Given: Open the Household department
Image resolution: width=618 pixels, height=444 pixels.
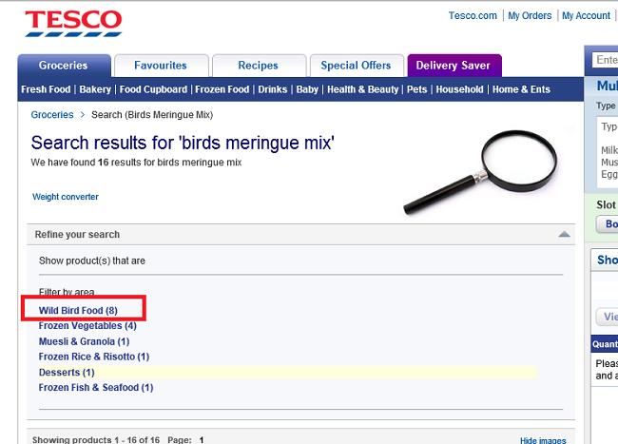Looking at the screenshot, I should click(459, 89).
